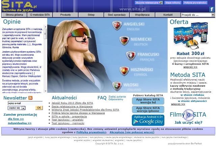
Task: Open SITA w szkole - prezentacje
Action: point(69,116)
